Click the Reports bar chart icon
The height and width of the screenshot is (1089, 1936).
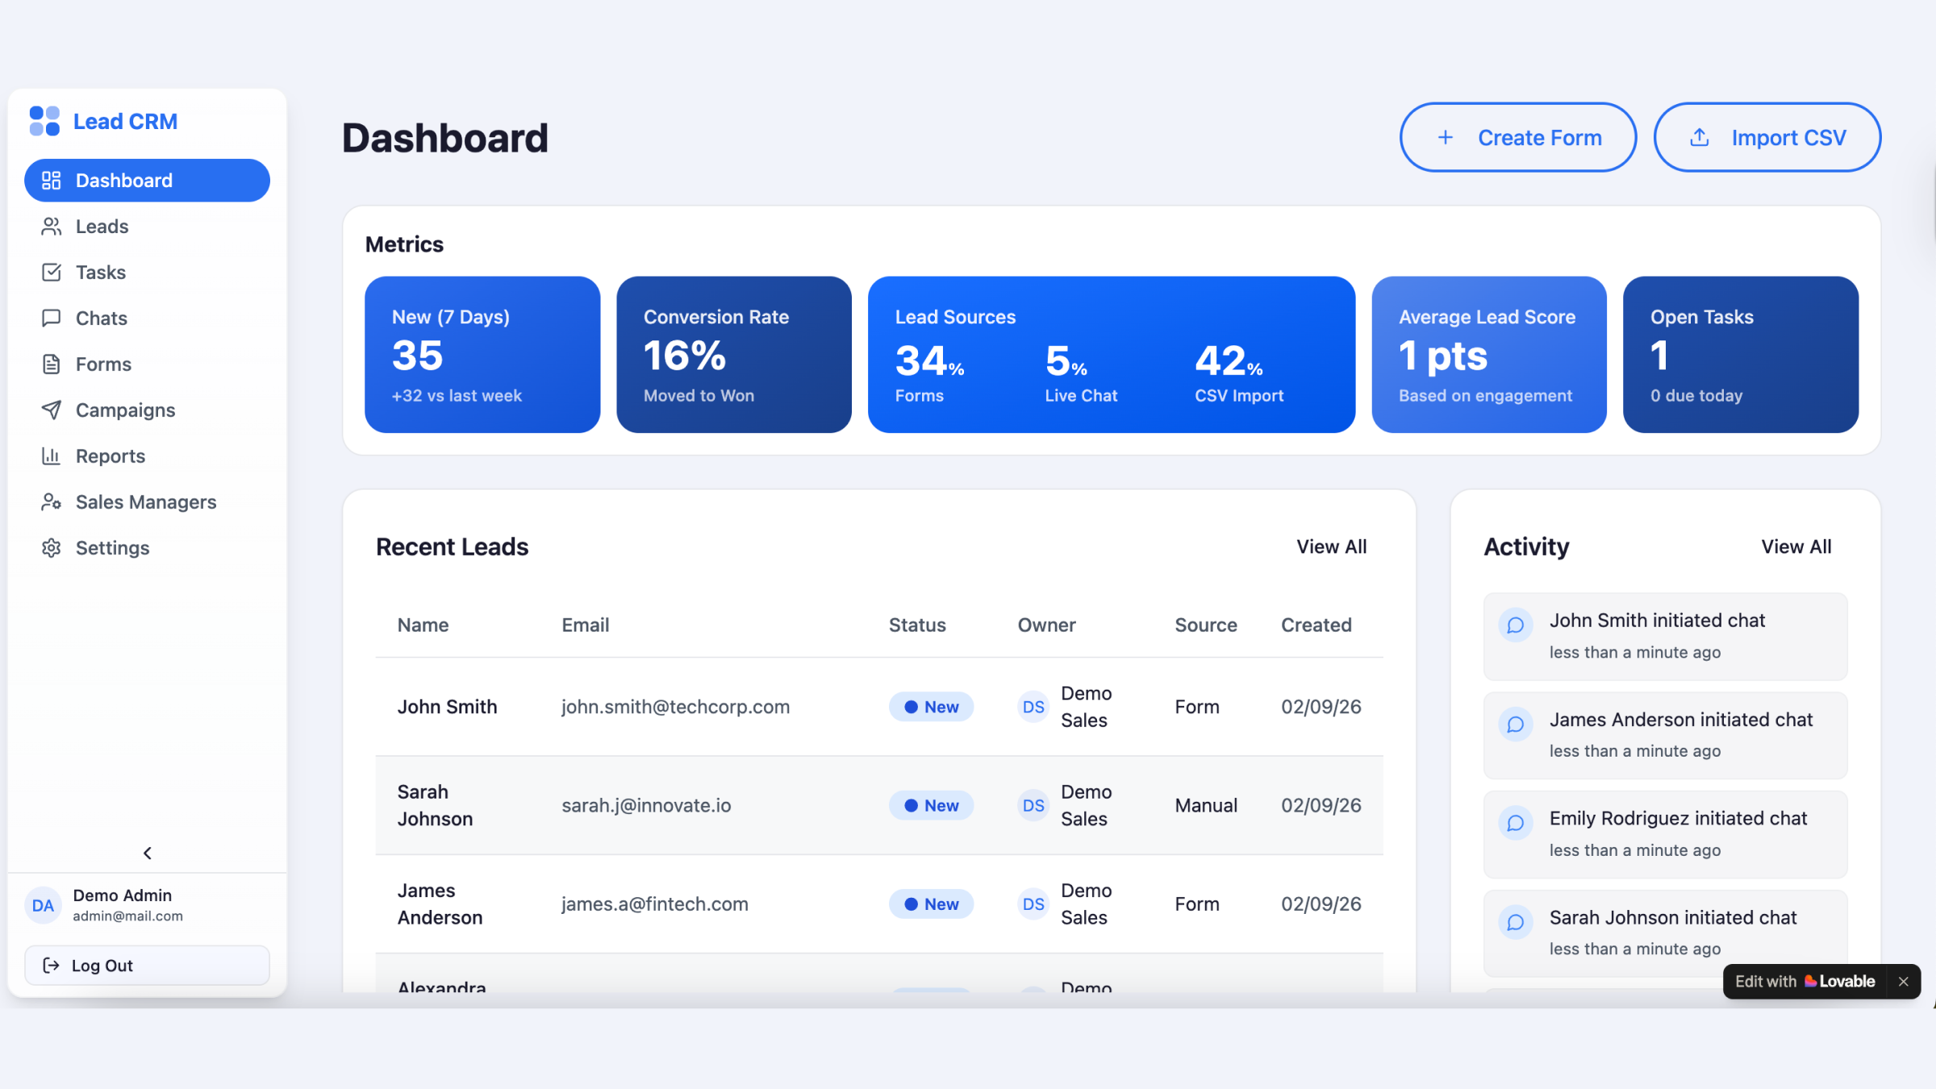pyautogui.click(x=51, y=457)
